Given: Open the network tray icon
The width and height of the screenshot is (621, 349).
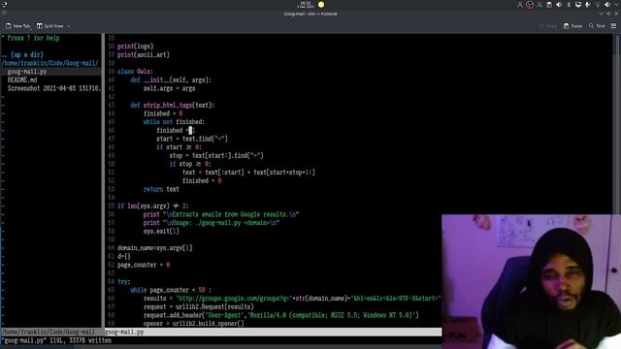Looking at the screenshot, I should click(x=598, y=5).
